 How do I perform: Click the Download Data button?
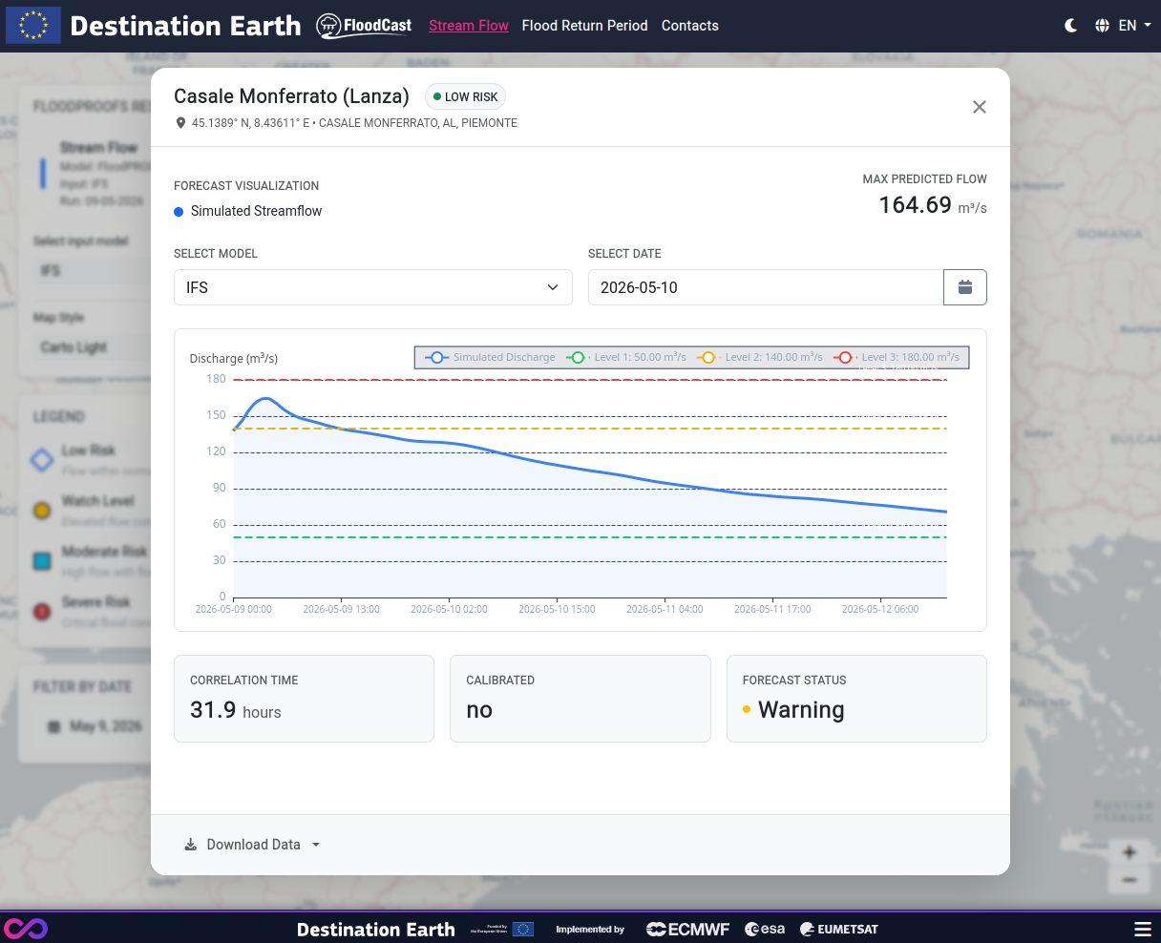tap(252, 845)
